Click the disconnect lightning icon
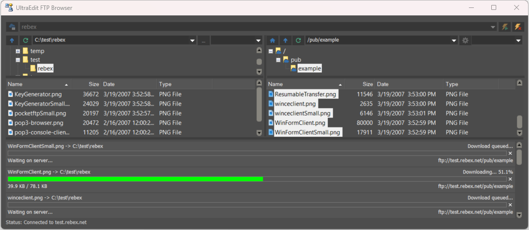 click(518, 27)
